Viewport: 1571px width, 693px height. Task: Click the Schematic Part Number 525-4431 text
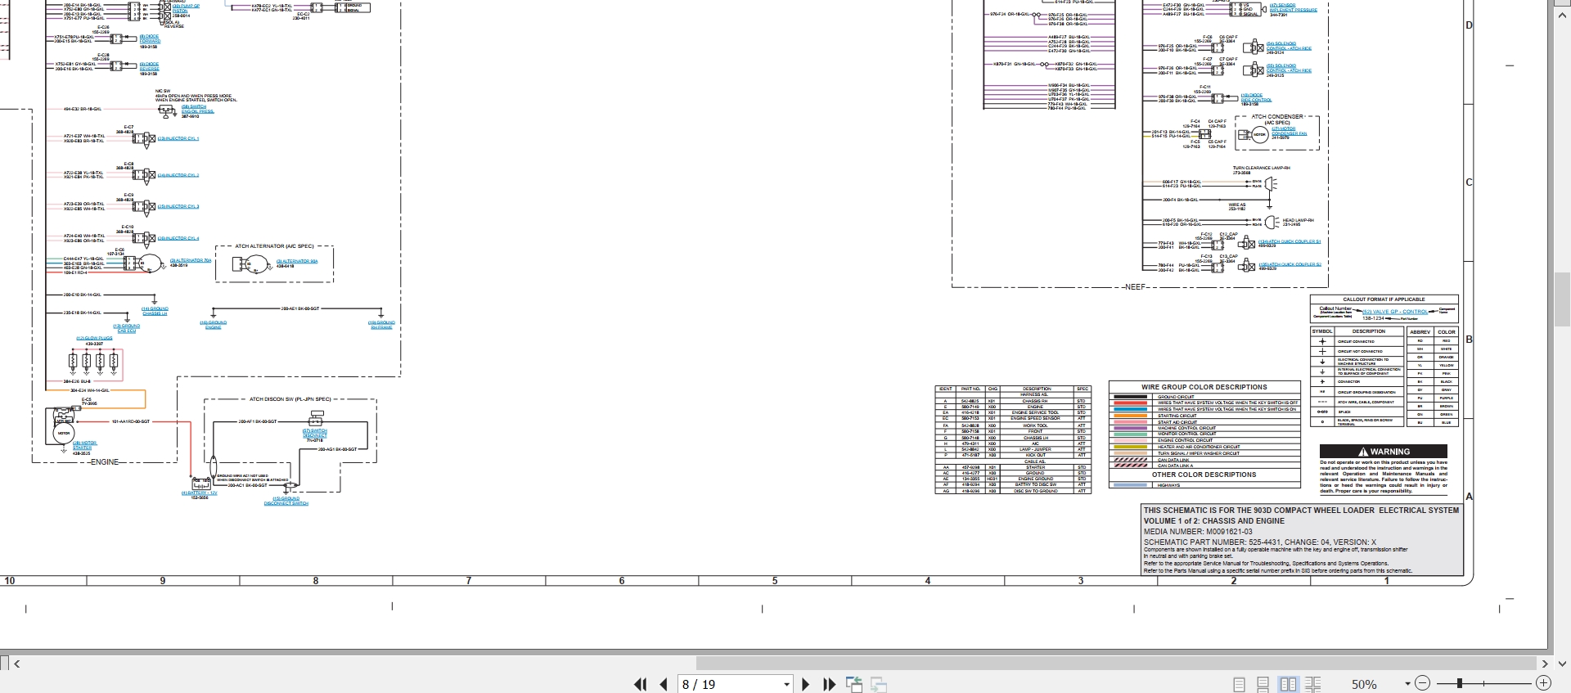click(1260, 542)
